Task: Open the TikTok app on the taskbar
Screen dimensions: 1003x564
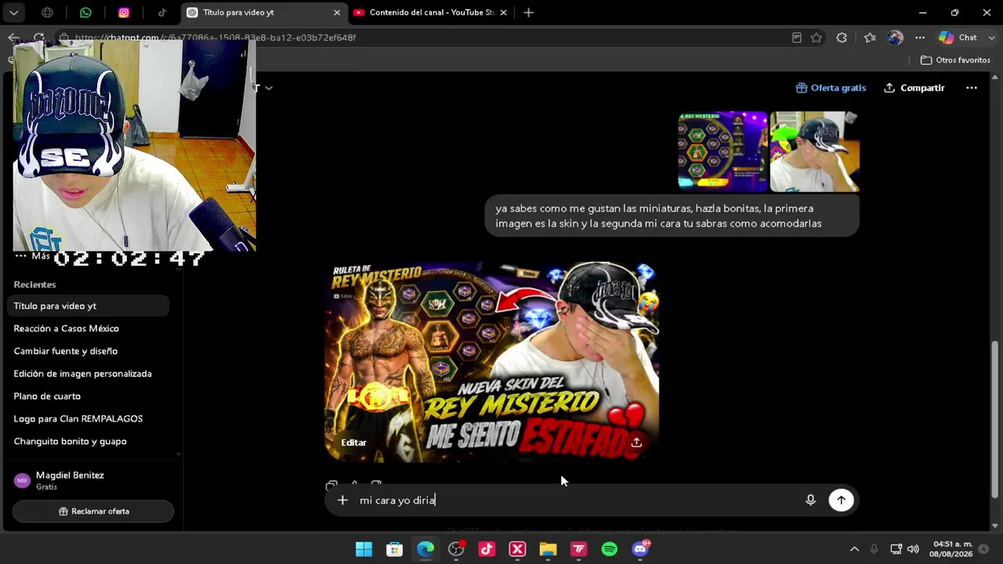Action: pyautogui.click(x=487, y=549)
